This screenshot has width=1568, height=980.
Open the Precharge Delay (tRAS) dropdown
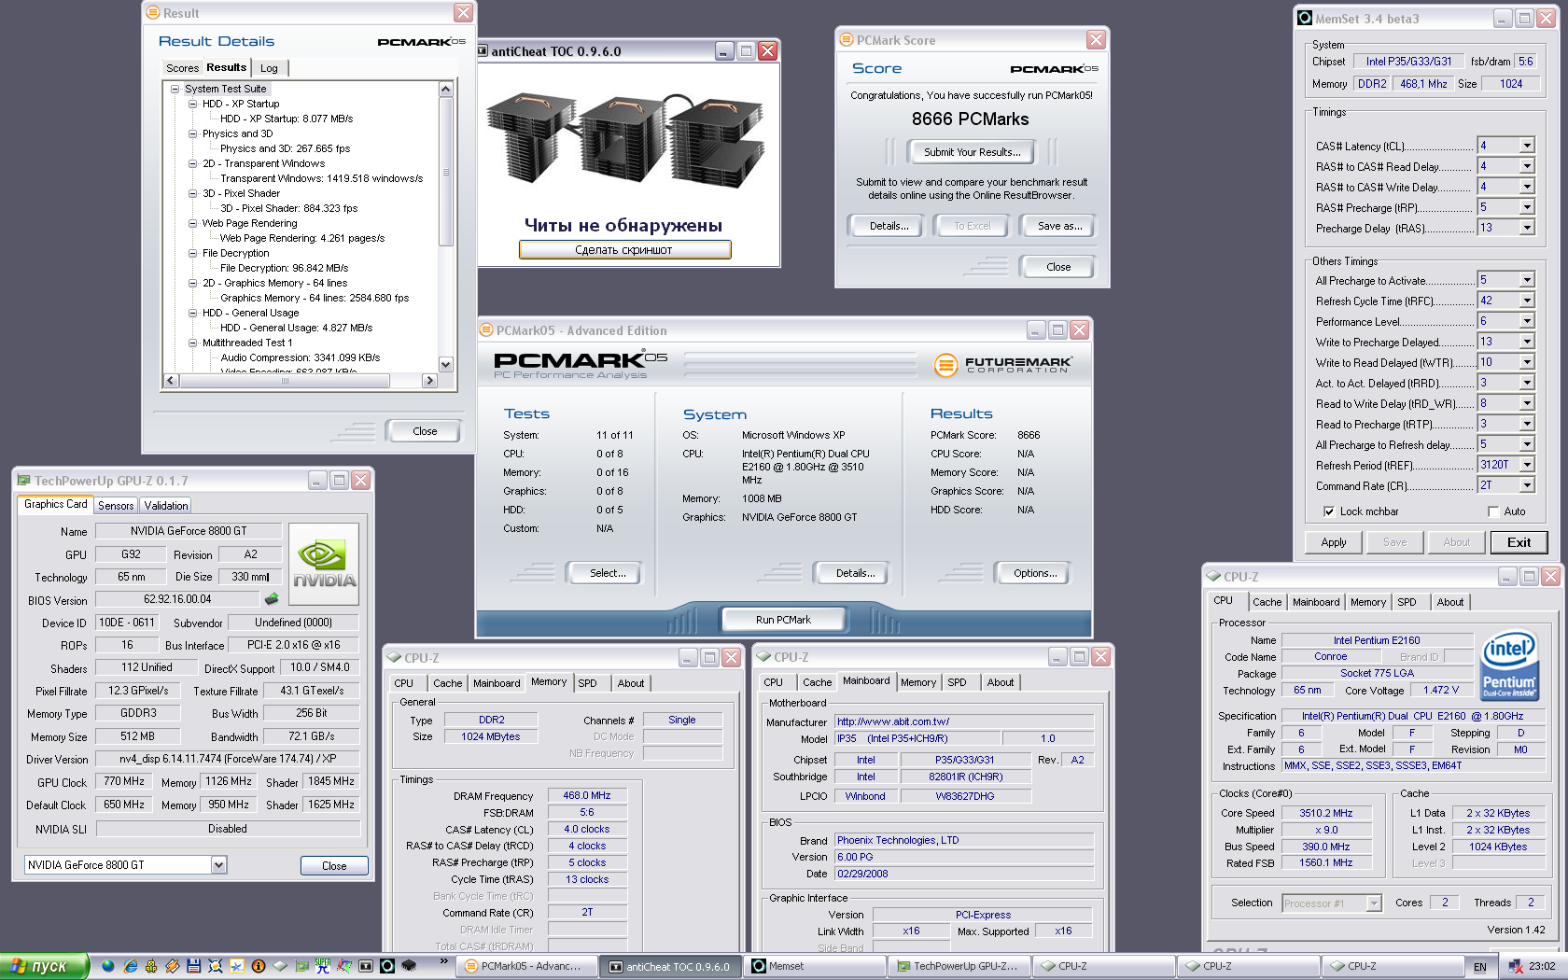click(1527, 228)
